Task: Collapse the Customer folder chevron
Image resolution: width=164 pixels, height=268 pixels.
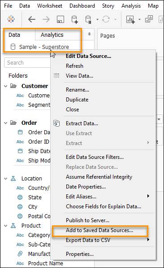Action: pyautogui.click(x=6, y=86)
